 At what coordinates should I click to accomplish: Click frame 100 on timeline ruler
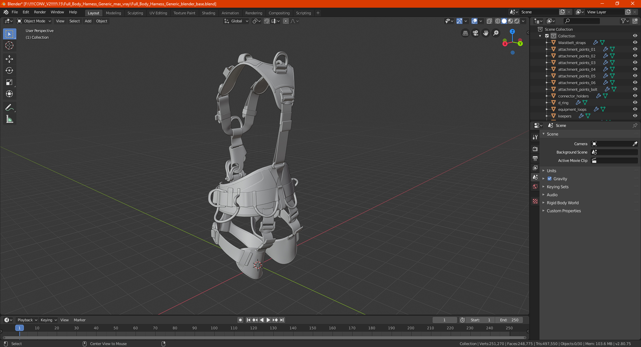point(214,328)
